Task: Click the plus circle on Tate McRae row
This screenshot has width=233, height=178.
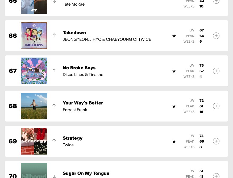Action: point(216,1)
